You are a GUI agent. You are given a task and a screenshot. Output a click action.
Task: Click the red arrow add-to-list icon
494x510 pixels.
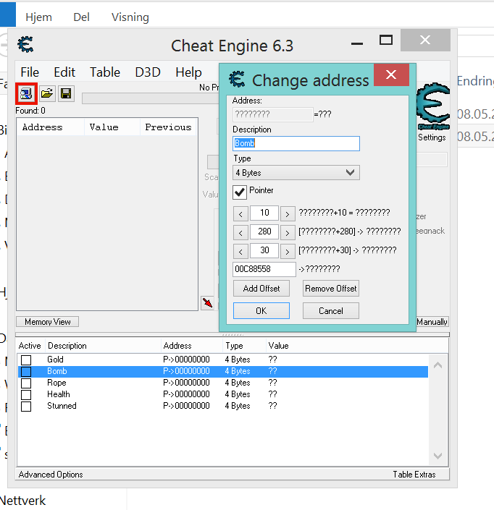point(207,303)
